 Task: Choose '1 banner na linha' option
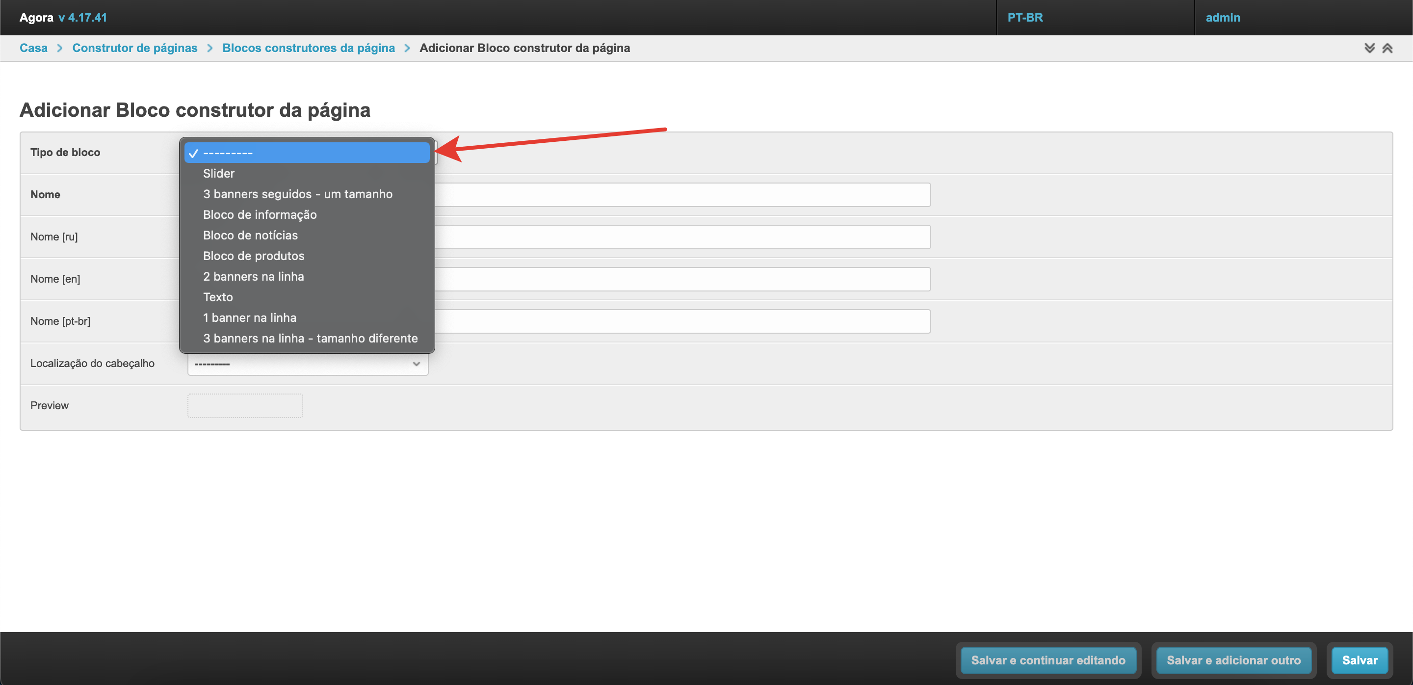tap(249, 317)
